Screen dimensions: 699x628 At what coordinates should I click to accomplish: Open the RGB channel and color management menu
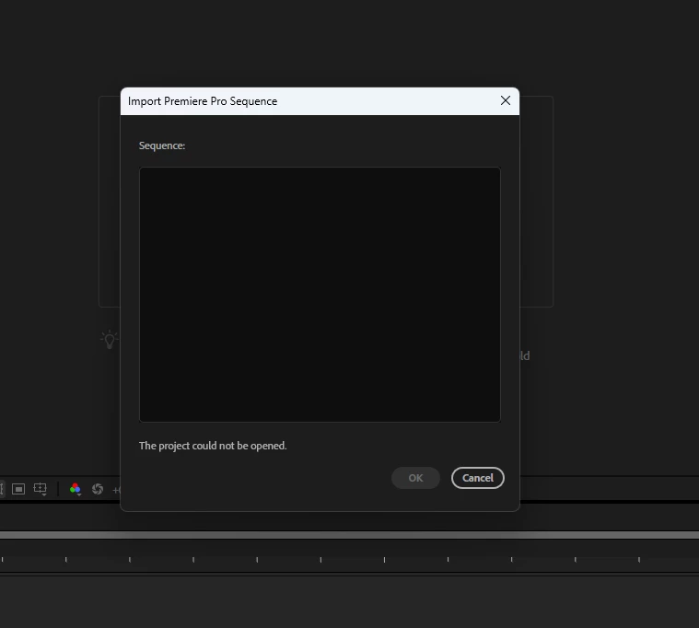[76, 489]
